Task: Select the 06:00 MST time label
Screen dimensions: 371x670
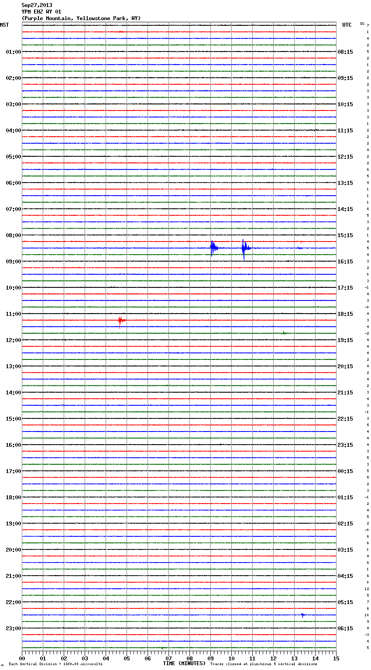Action: coord(13,183)
